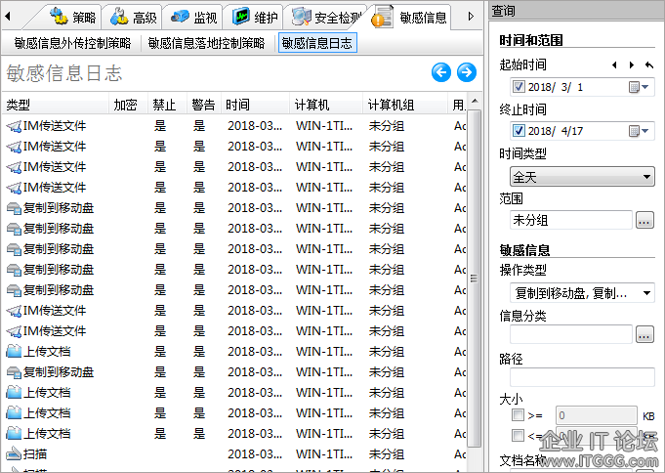Open 敏感信息落地控制策略 sub-tab

(207, 43)
